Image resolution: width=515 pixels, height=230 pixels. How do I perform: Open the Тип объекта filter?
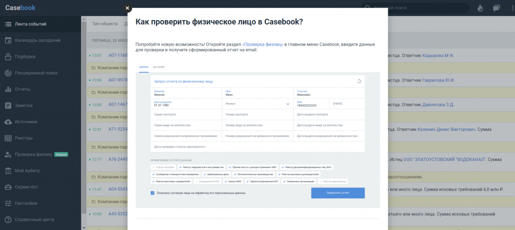coord(105,24)
